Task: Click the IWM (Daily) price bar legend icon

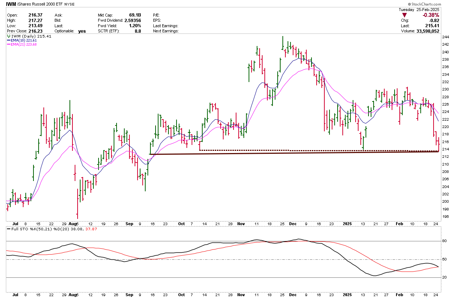Action: (x=8, y=36)
